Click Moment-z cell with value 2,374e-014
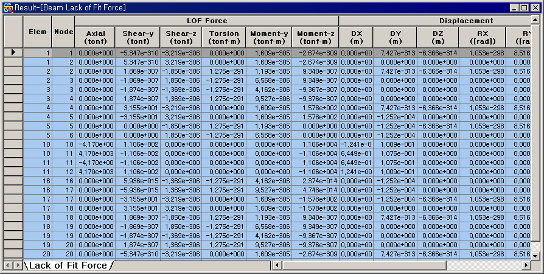 click(x=315, y=181)
